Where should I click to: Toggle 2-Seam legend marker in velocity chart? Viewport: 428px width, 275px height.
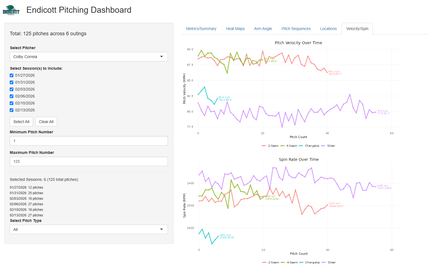pyautogui.click(x=264, y=146)
